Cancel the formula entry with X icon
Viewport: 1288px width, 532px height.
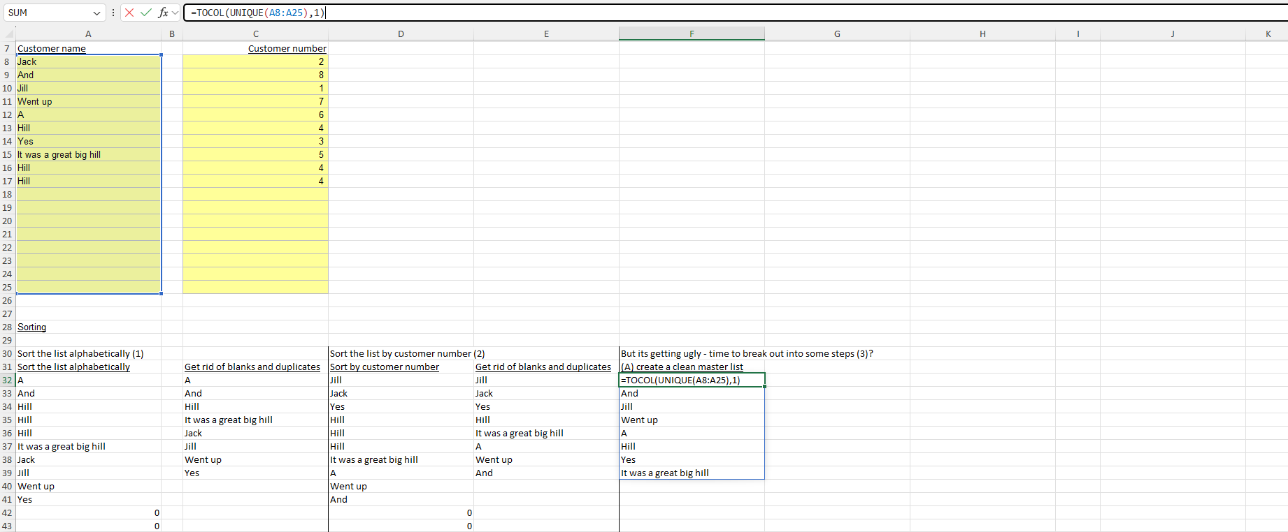click(x=129, y=13)
